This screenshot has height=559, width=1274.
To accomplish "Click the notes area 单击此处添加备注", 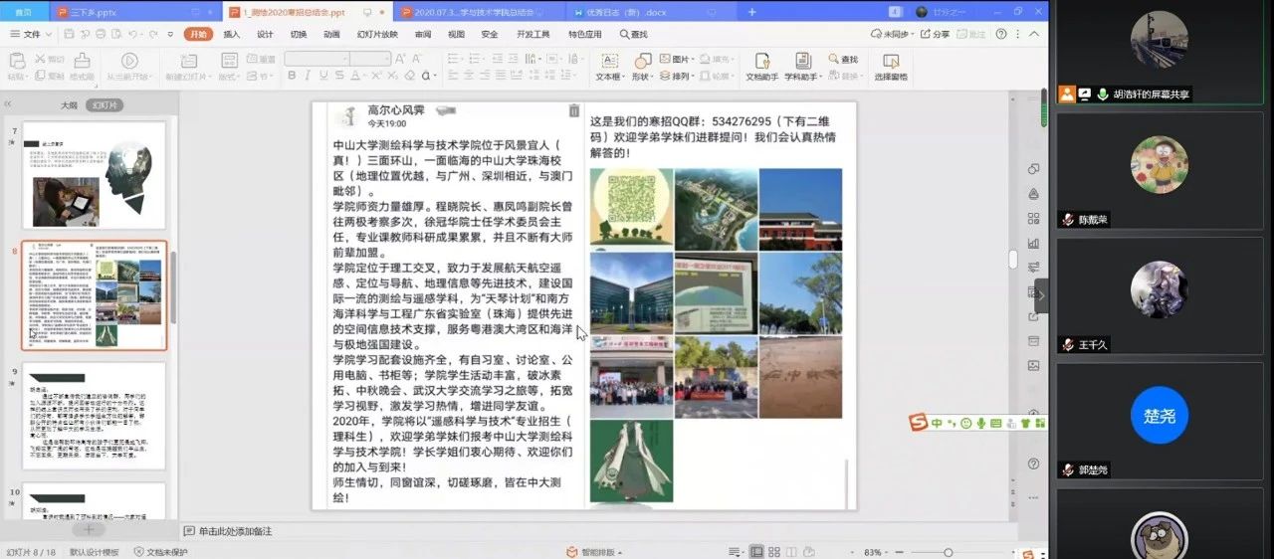I will pos(235,531).
